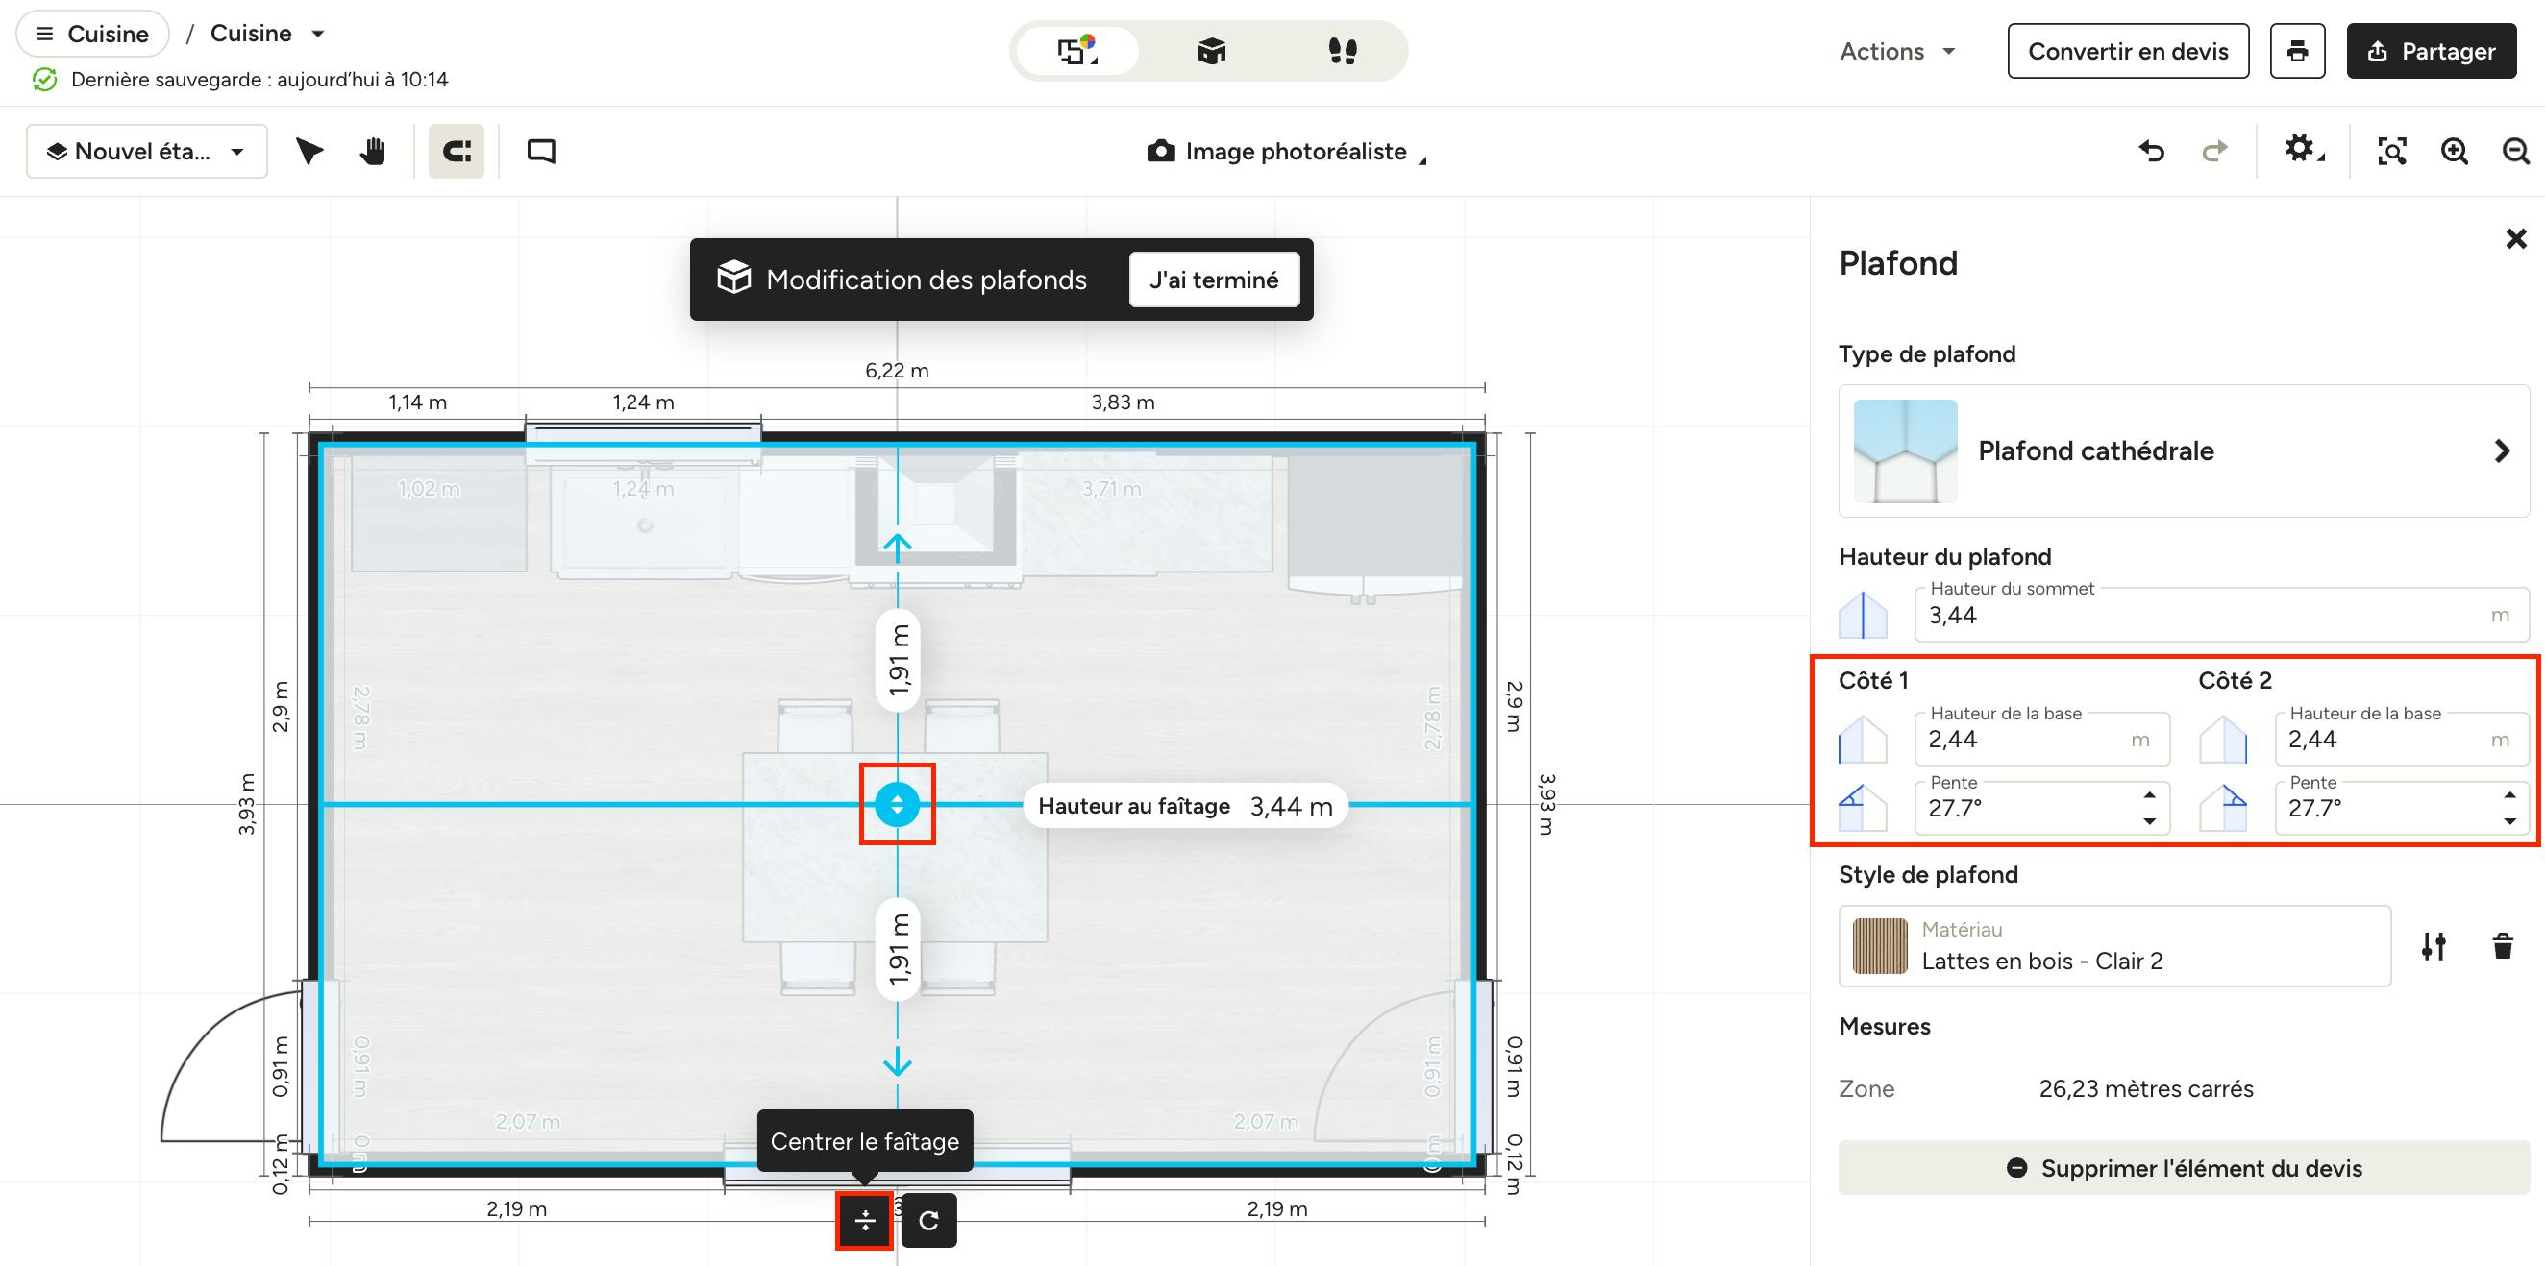
Task: Zoom out of the floor plan
Action: pos(2515,151)
